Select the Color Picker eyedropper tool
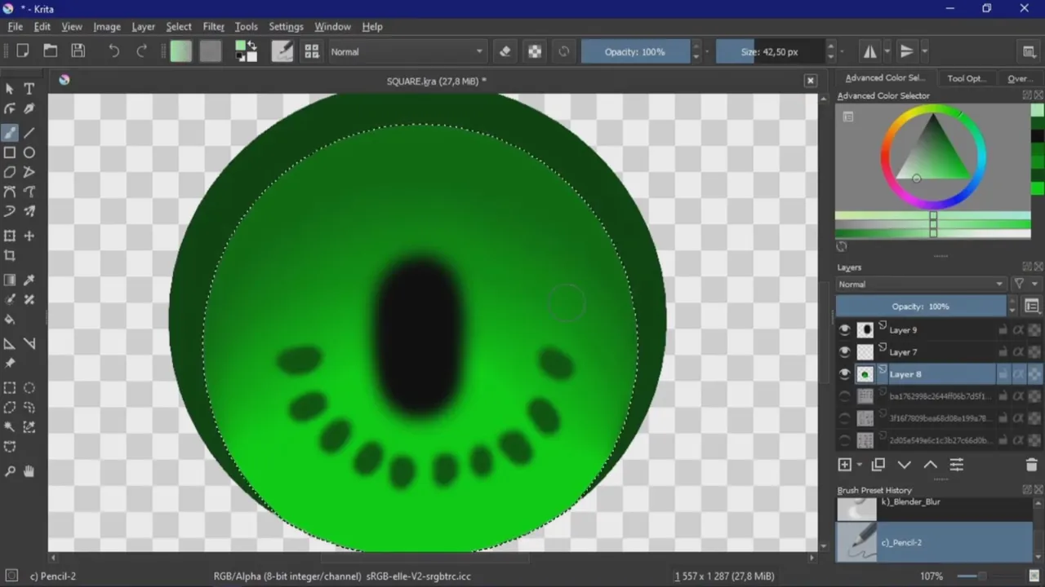This screenshot has width=1045, height=587. pos(29,280)
